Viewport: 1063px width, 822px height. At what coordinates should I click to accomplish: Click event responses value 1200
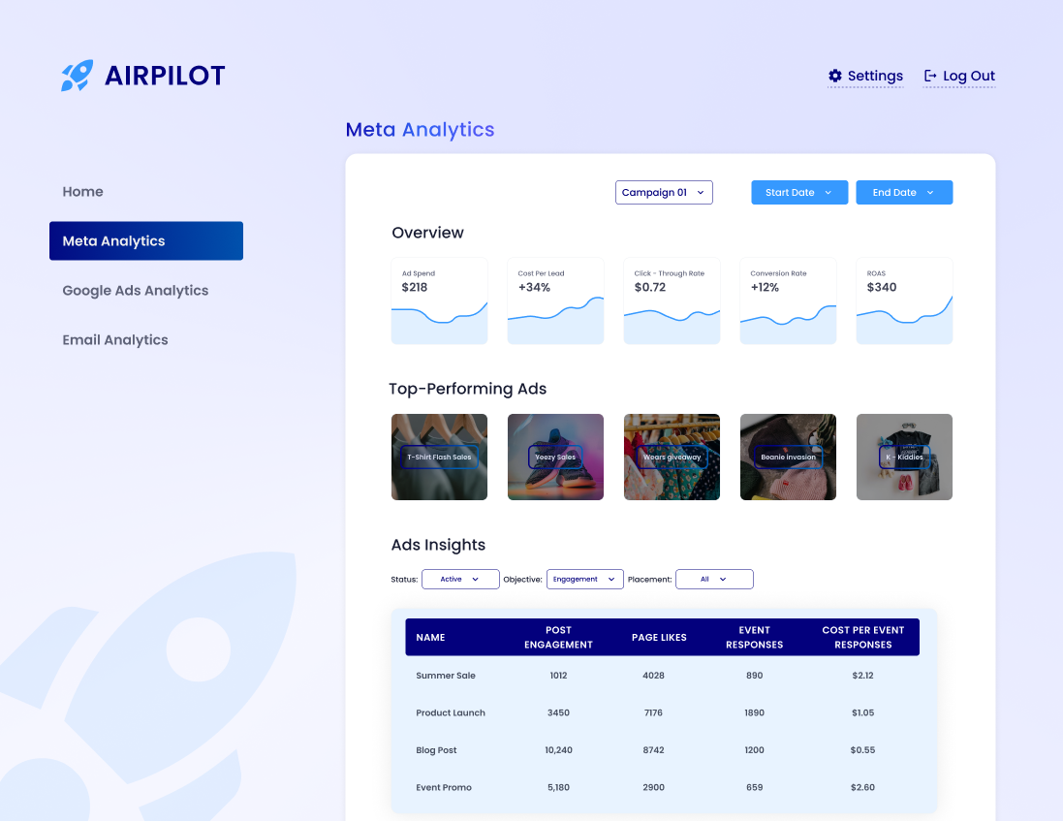coord(755,750)
